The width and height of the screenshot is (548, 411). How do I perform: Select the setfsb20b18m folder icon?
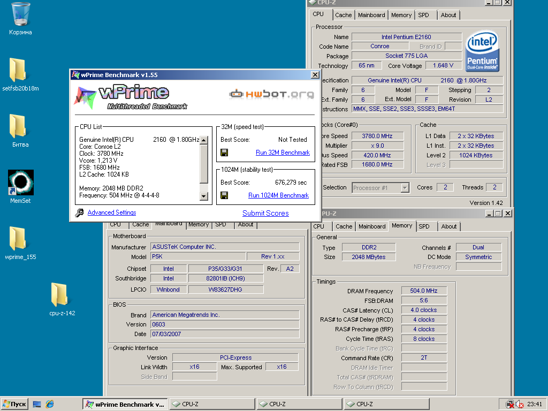pyautogui.click(x=18, y=70)
